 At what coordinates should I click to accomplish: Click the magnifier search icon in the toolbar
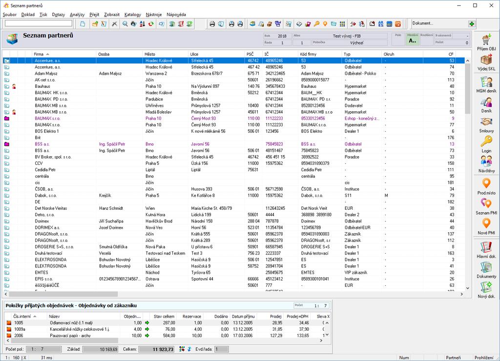pos(125,24)
